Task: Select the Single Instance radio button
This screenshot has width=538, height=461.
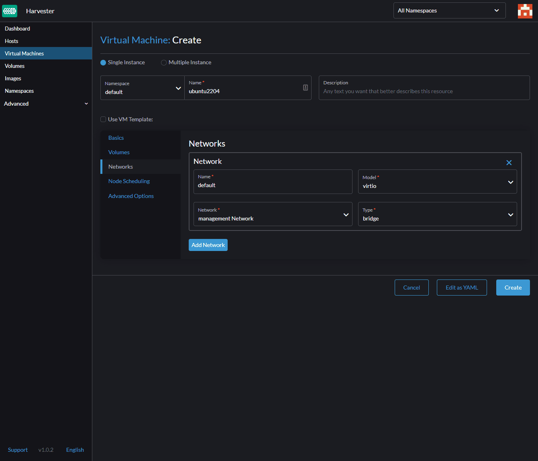Action: click(103, 63)
